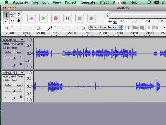
Task: Click the battery icon in menu bar
Action: [x=156, y=2]
